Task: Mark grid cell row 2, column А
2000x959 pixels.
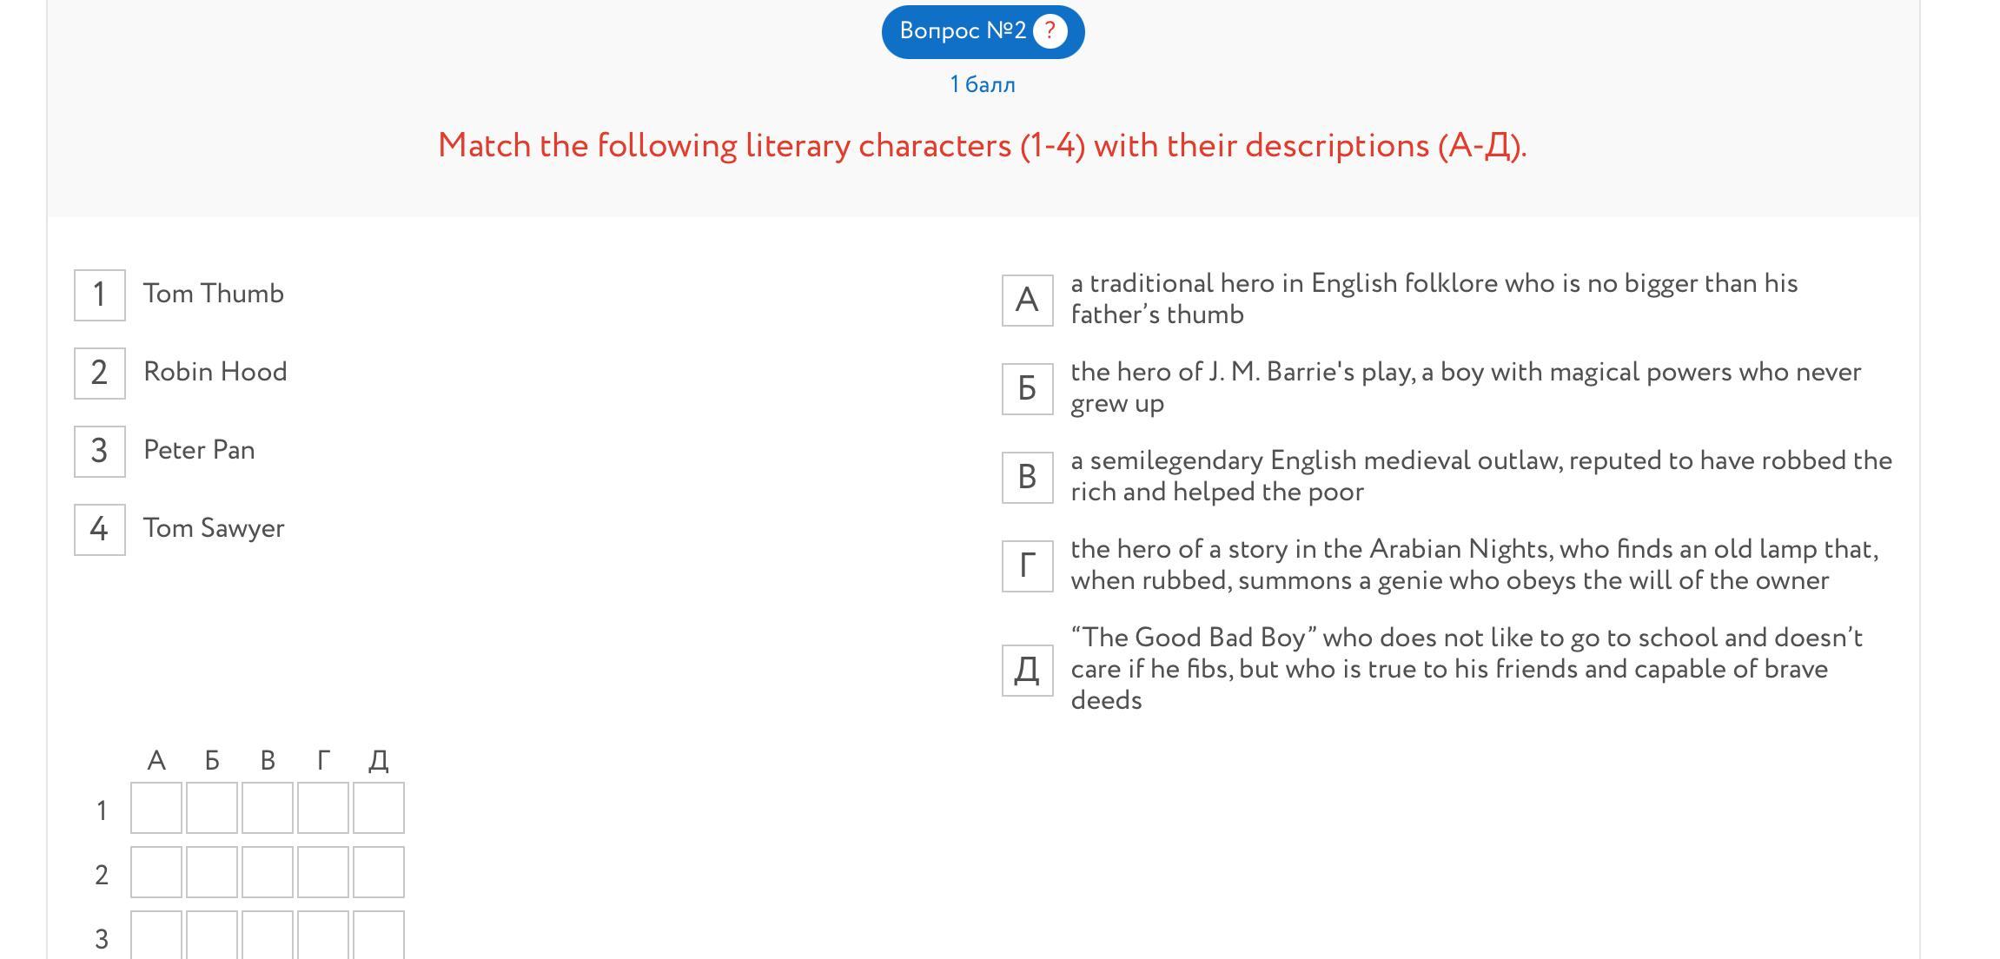Action: point(156,872)
